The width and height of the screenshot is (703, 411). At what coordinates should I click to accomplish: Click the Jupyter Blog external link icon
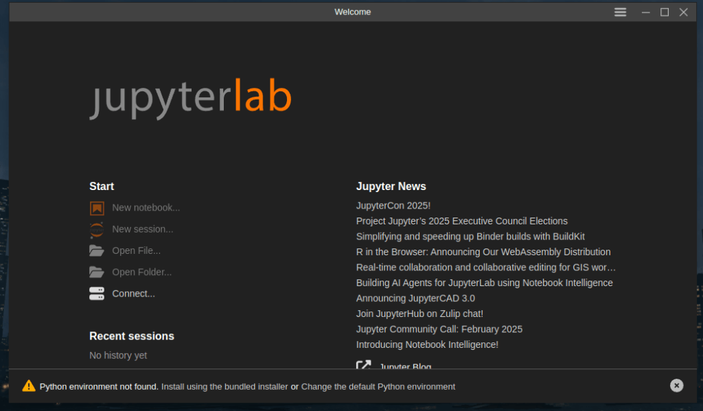pyautogui.click(x=364, y=366)
